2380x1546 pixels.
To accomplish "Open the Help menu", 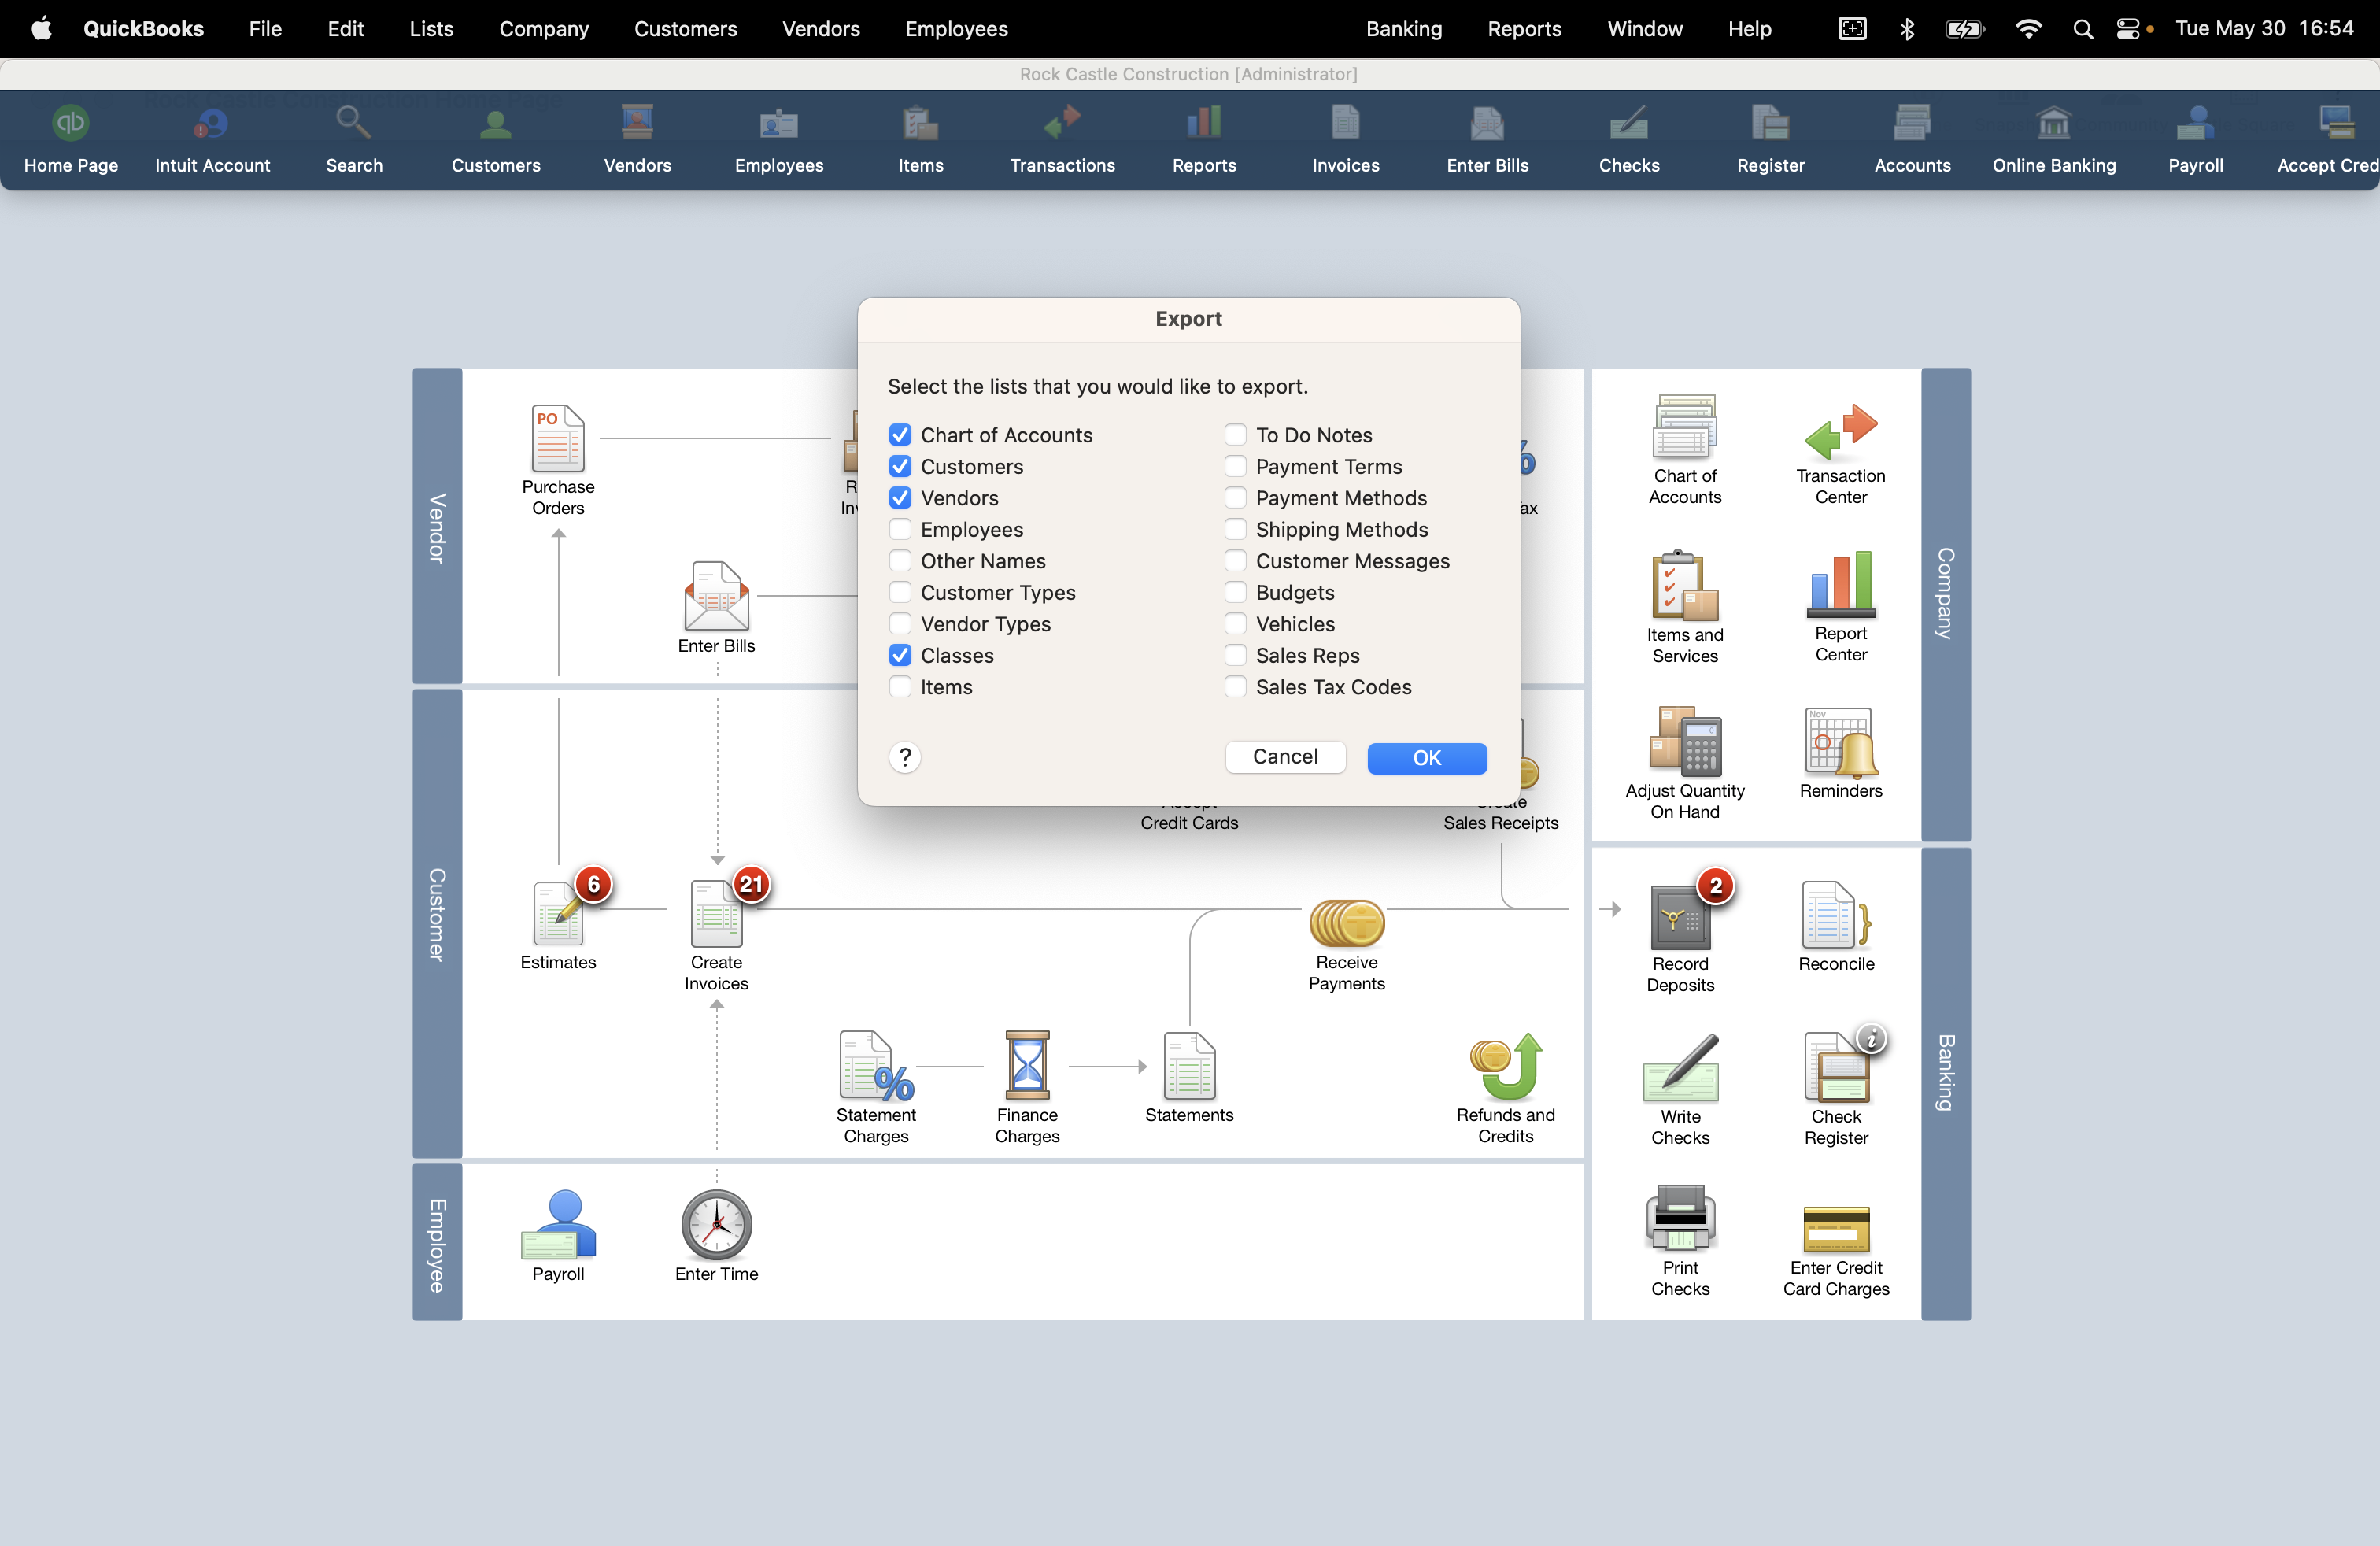I will click(x=1749, y=28).
